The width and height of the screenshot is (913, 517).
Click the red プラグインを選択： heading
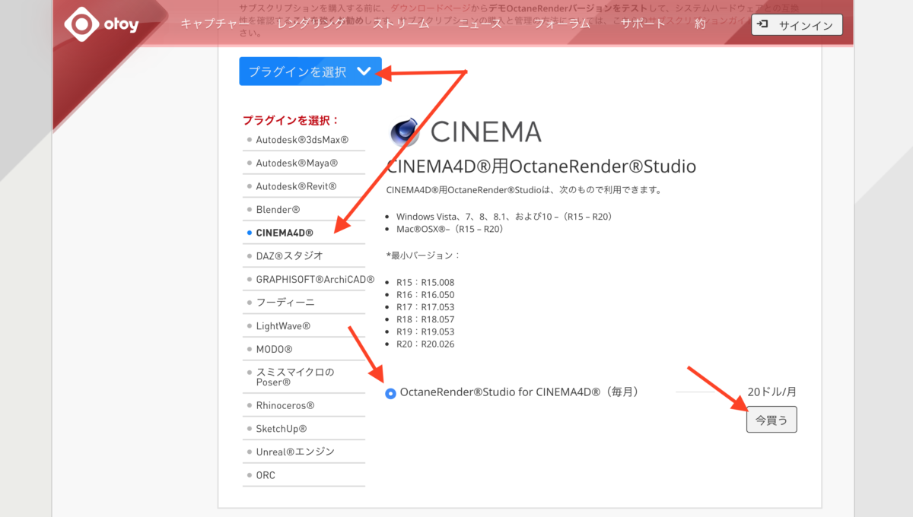291,120
